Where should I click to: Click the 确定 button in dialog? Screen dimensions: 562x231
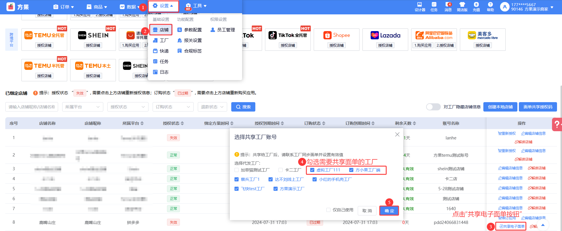[389, 211]
